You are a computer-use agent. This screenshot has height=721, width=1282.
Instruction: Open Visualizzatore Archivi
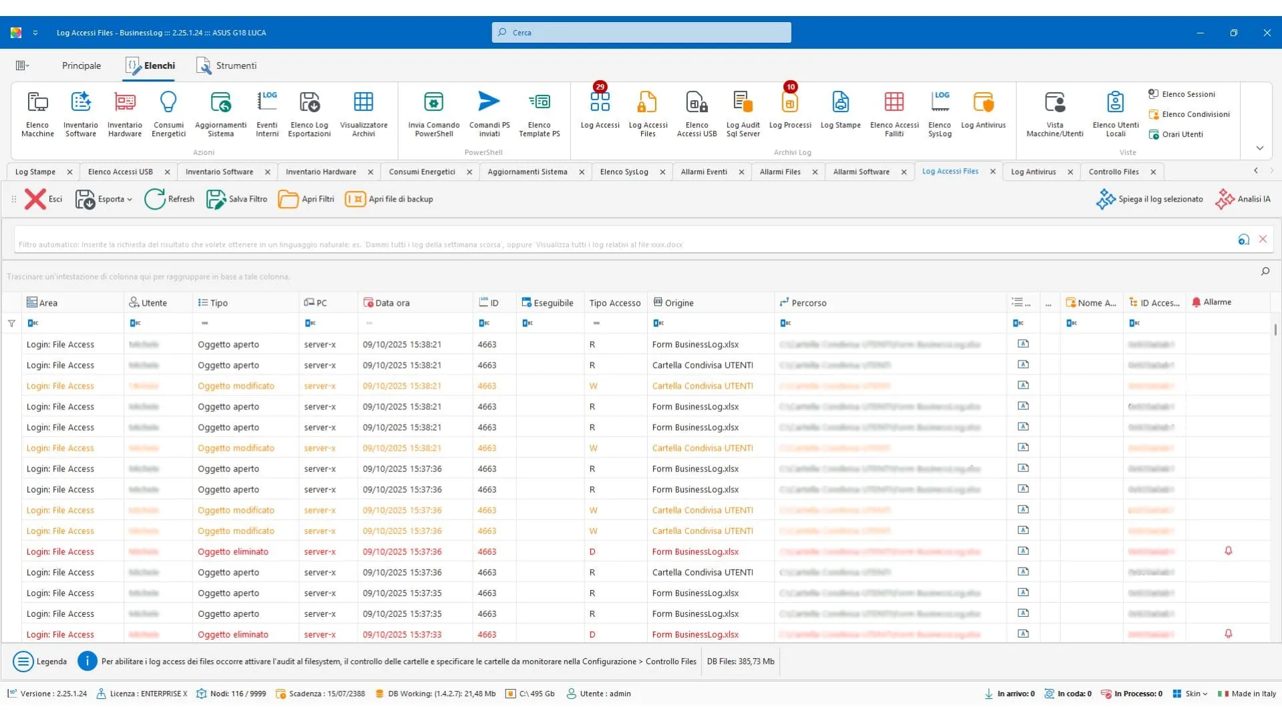click(x=363, y=114)
